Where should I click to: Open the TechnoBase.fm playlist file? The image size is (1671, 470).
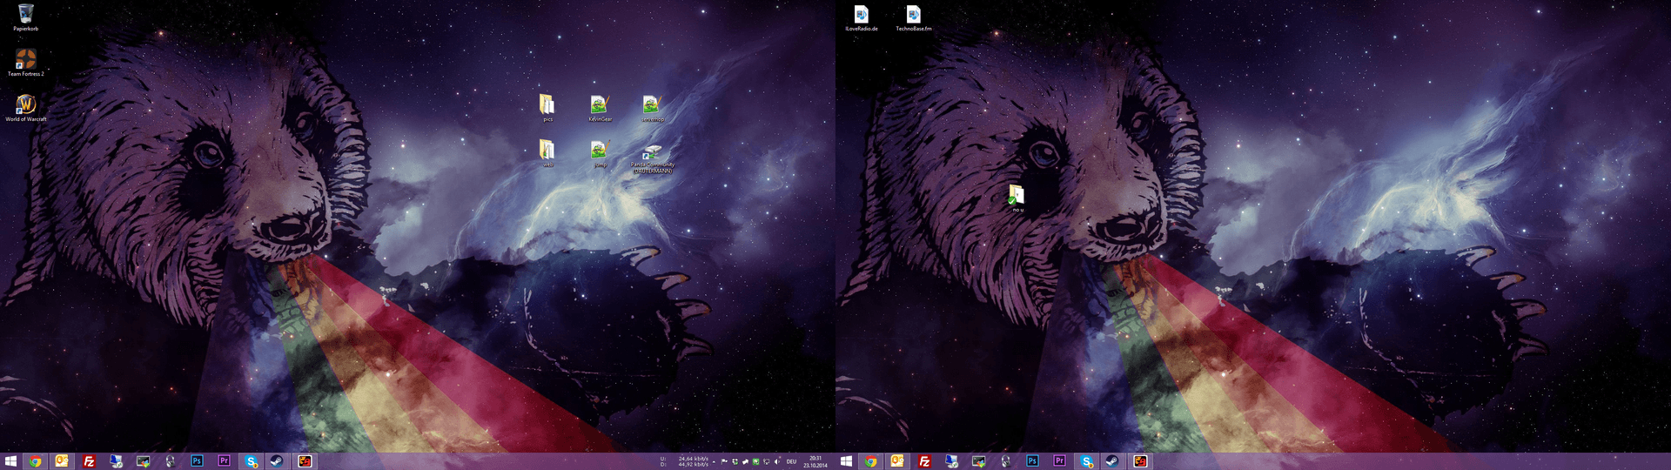tap(913, 15)
